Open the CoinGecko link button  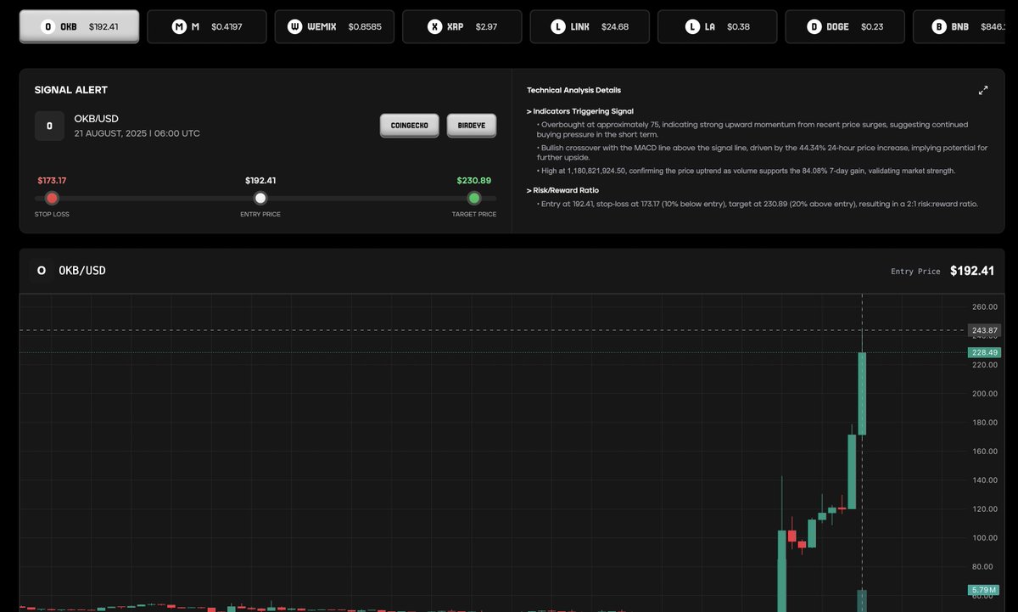(410, 126)
